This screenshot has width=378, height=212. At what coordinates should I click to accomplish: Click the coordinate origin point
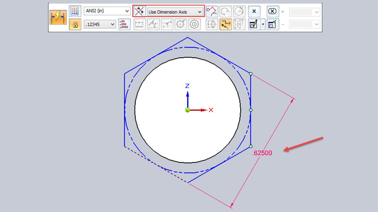point(187,110)
